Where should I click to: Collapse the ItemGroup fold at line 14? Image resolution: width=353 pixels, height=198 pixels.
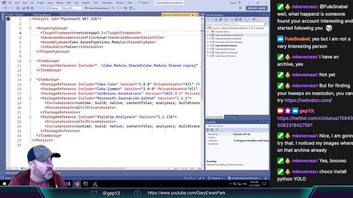(x=30, y=79)
